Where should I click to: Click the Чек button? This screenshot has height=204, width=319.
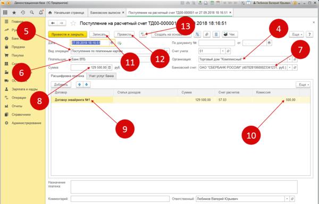pos(230,35)
